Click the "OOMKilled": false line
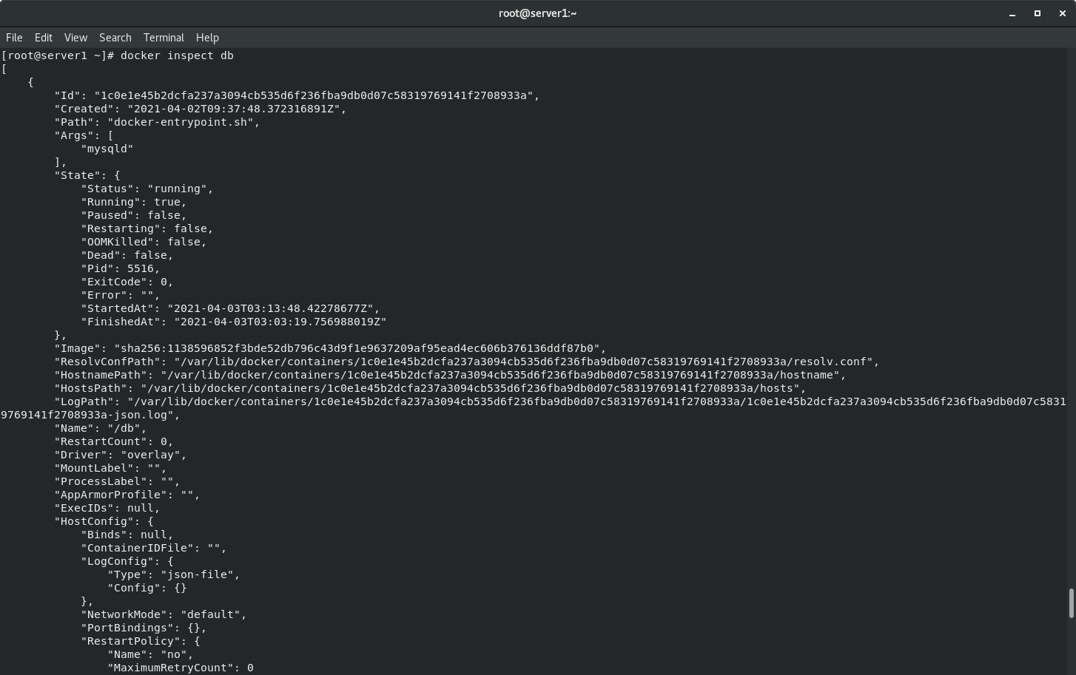 pyautogui.click(x=144, y=242)
